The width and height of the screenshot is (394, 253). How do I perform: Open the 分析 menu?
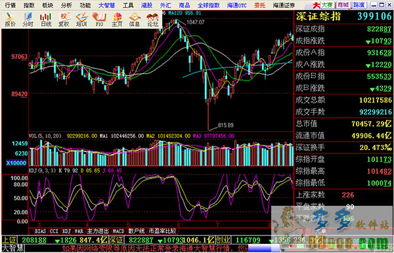point(66,5)
